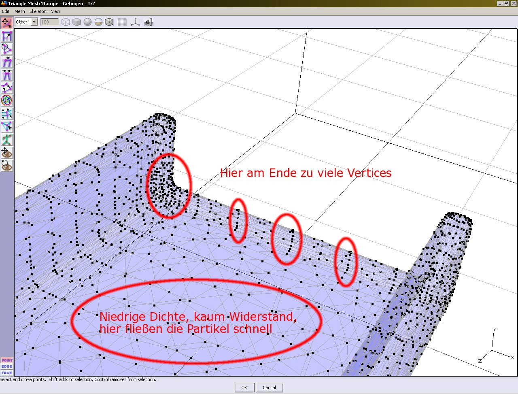The image size is (518, 394).
Task: Enable FACE selection mode
Action: point(7,373)
